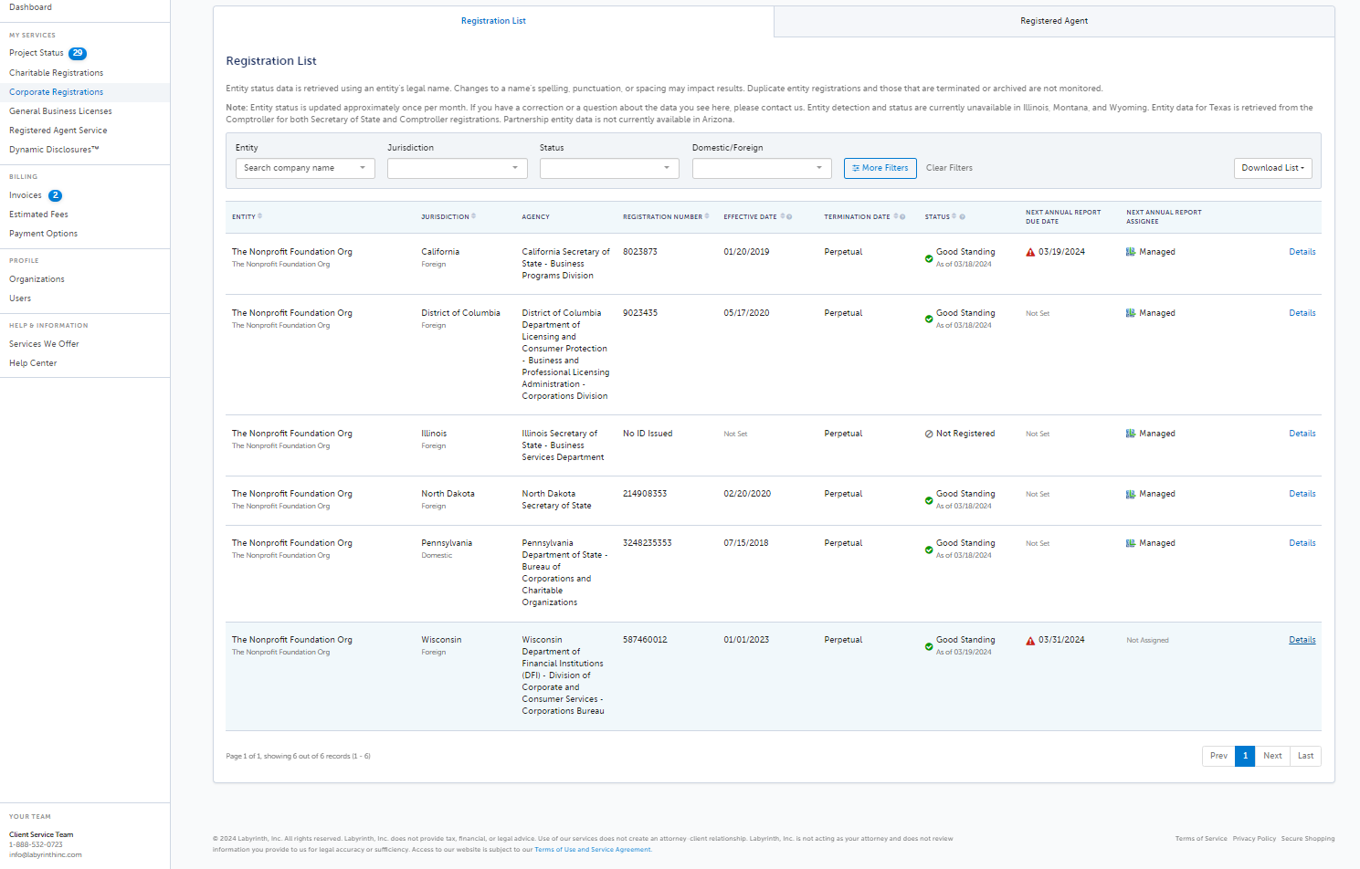Click the California annual report warning icon

[1030, 252]
